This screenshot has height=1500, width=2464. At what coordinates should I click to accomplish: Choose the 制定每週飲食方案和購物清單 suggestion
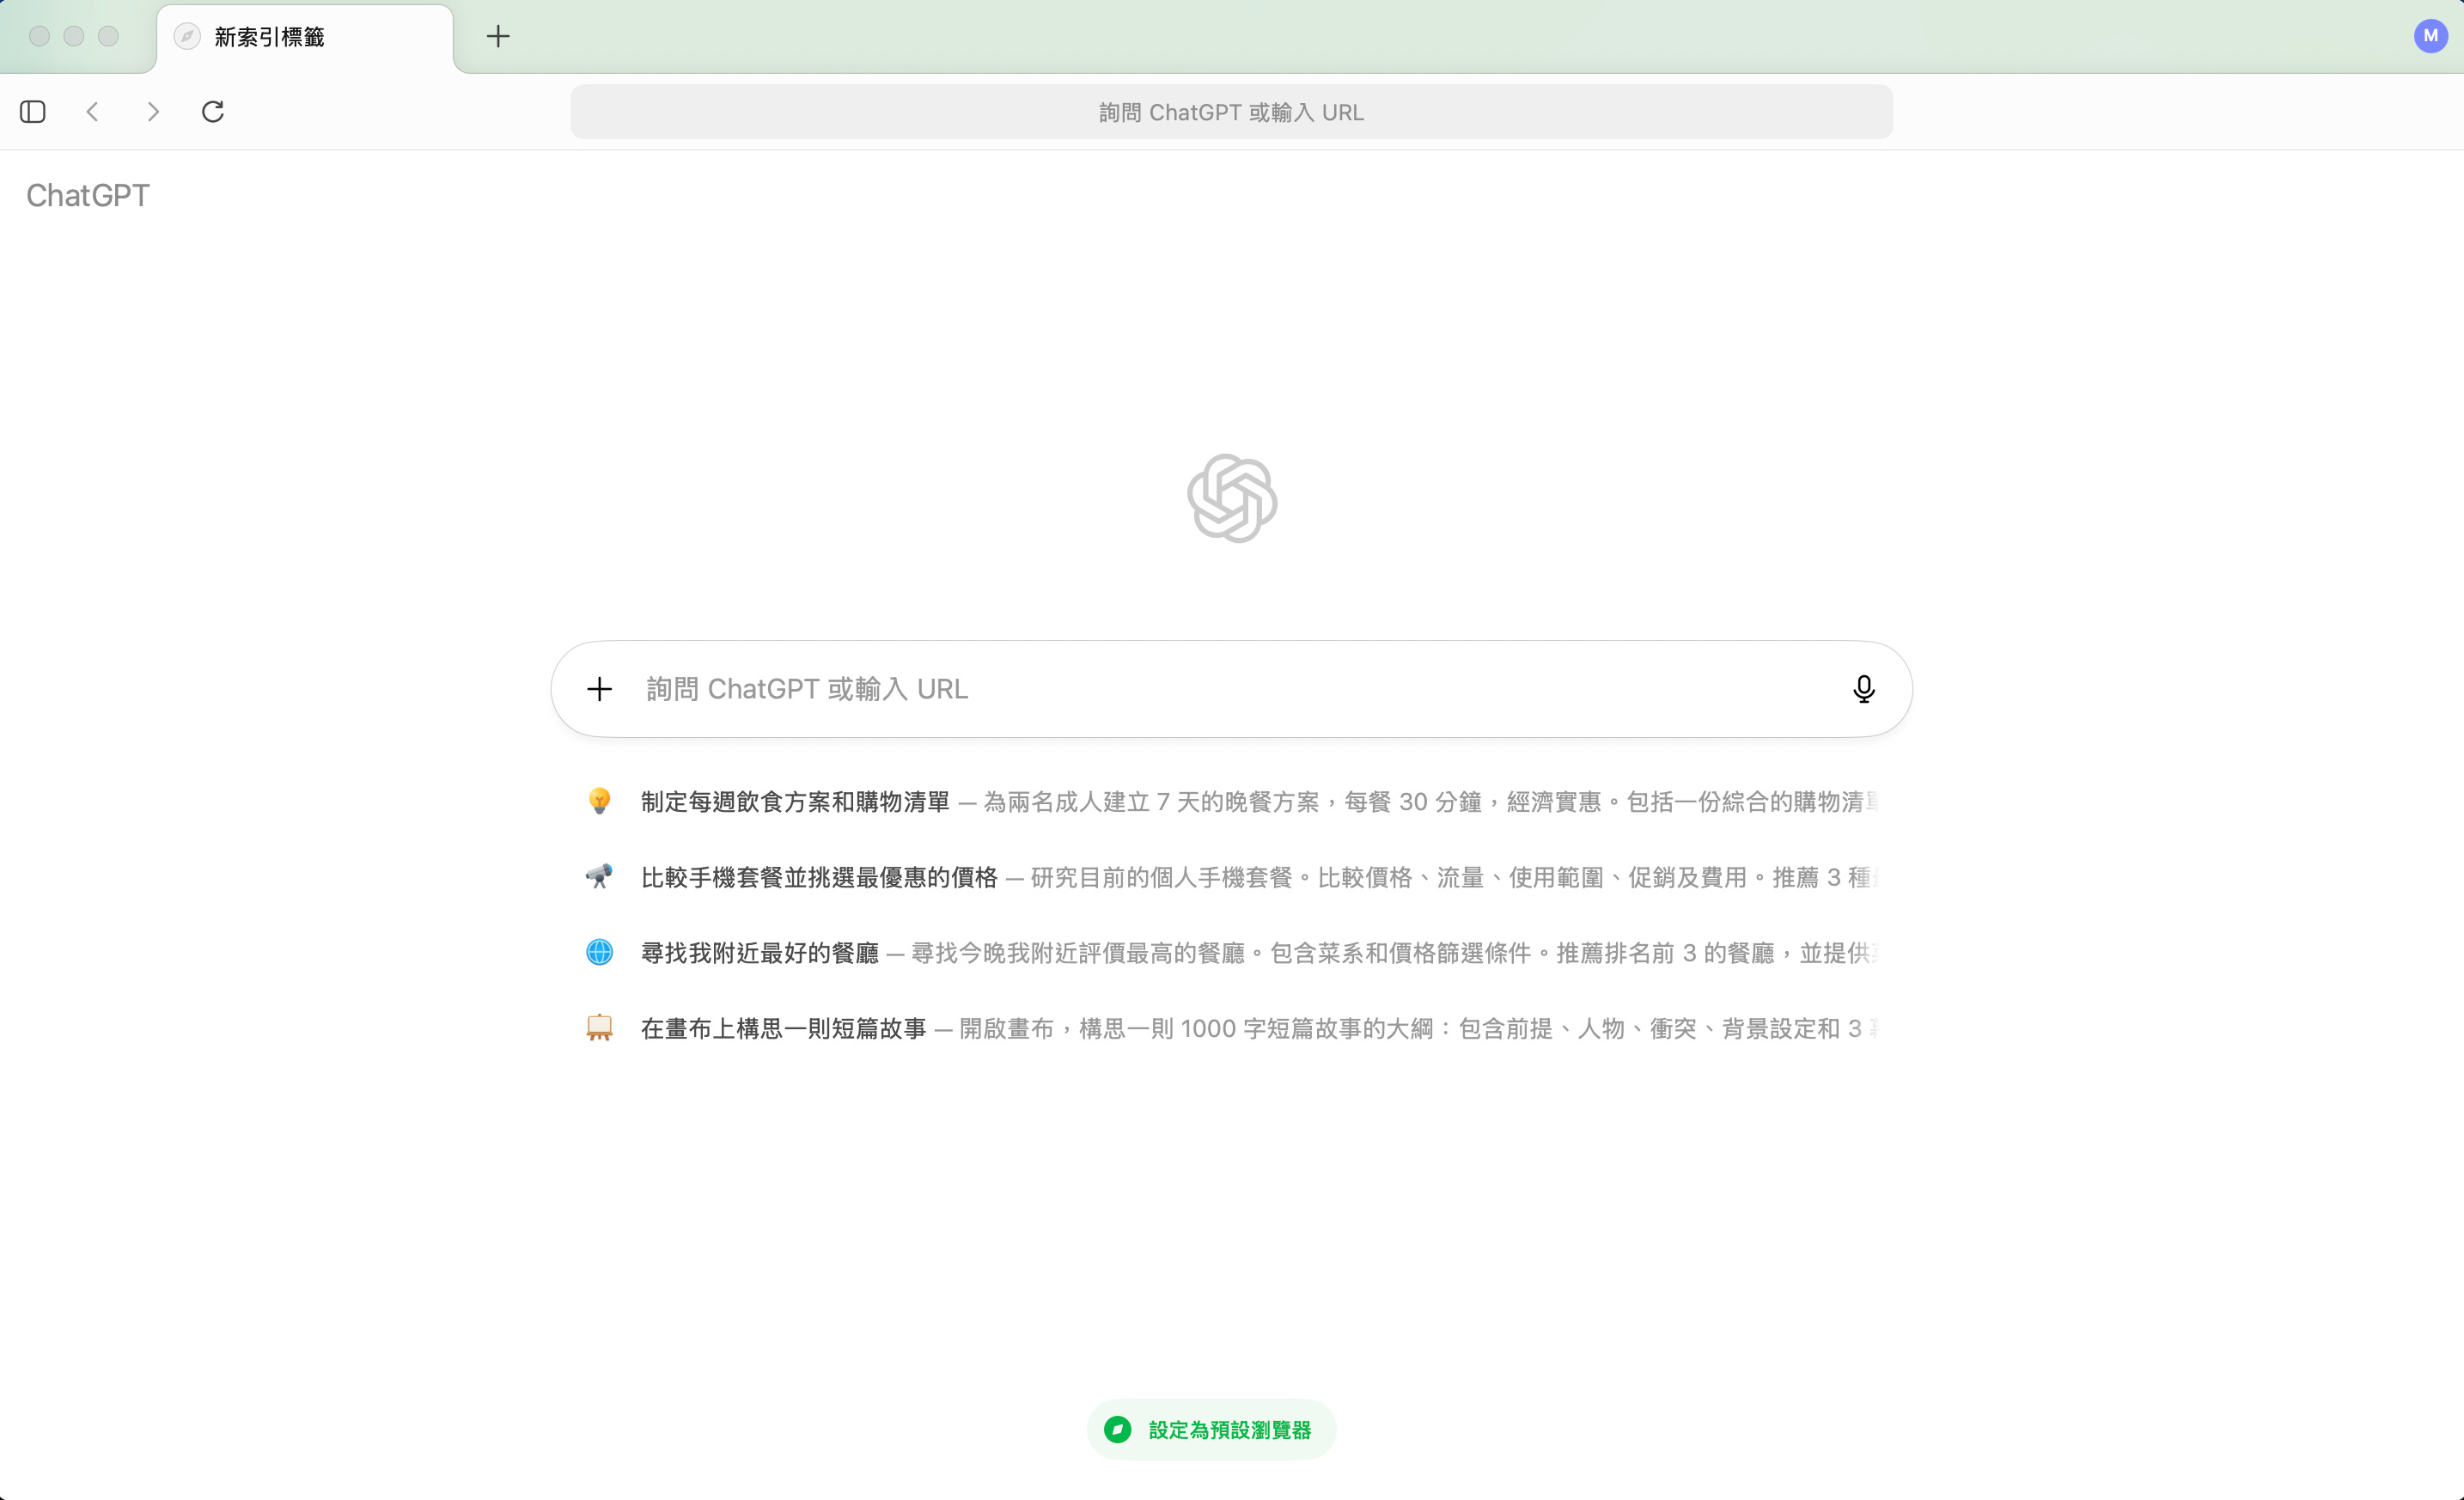[x=795, y=802]
